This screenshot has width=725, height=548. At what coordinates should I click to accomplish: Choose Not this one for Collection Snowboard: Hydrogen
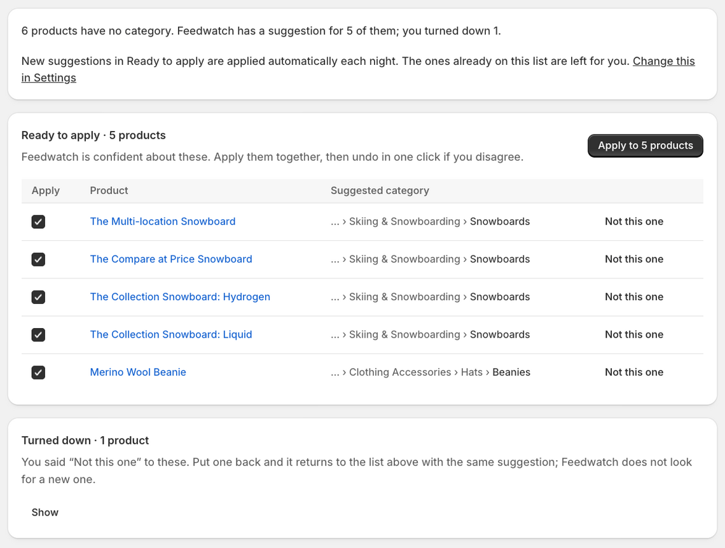point(634,297)
